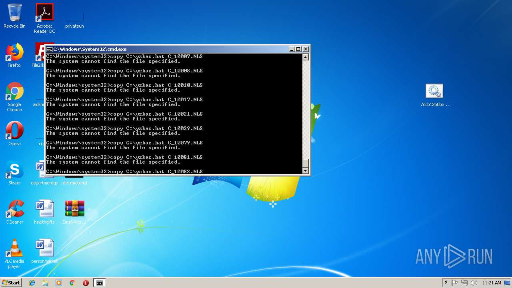Select the Acrobat Reader DC shortcut
This screenshot has width=512, height=288.
(44, 18)
